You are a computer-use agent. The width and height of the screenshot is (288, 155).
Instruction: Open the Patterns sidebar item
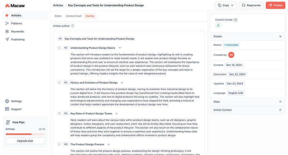pos(16,23)
